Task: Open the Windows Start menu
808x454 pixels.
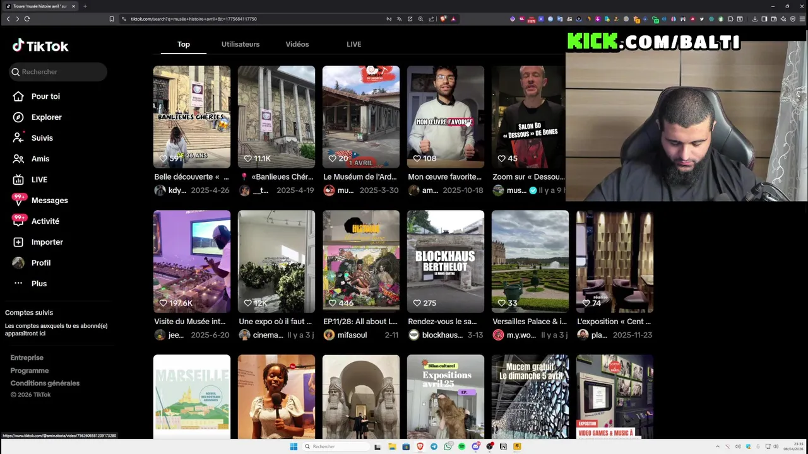Action: [x=294, y=446]
